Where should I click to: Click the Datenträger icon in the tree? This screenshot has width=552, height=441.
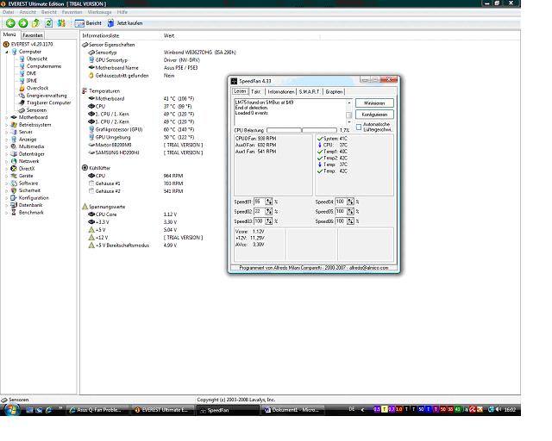click(x=14, y=154)
